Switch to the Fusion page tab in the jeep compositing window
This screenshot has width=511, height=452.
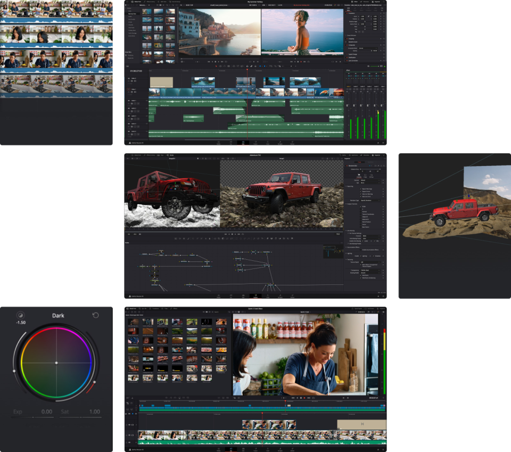point(256,295)
